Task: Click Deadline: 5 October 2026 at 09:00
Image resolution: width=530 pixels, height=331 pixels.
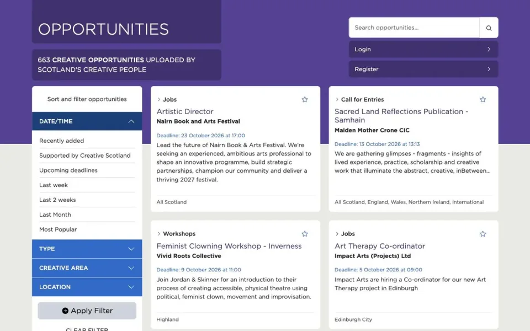Action: pyautogui.click(x=378, y=270)
